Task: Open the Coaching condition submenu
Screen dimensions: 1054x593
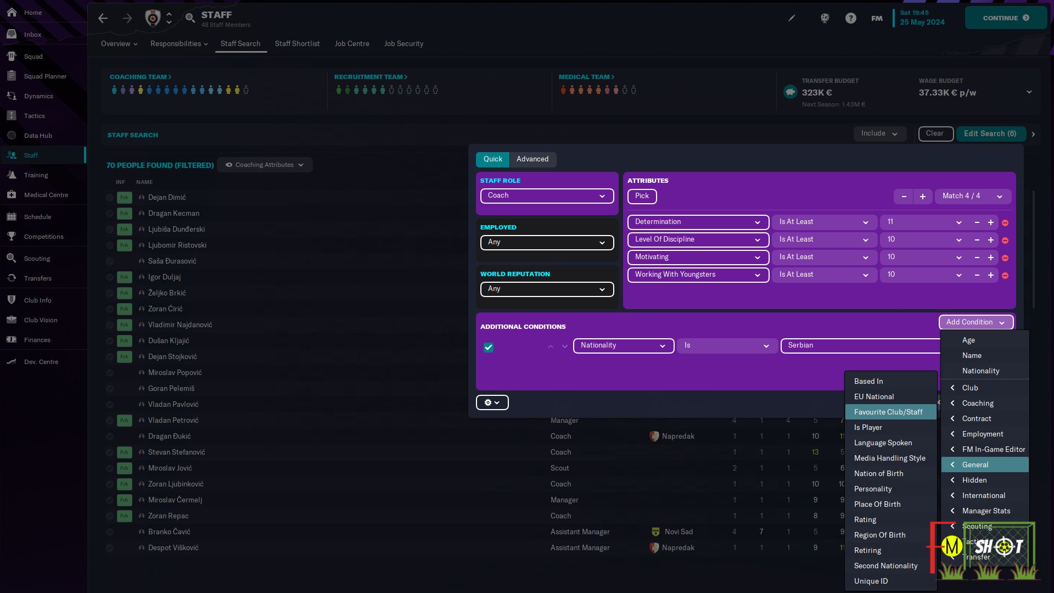Action: (x=985, y=403)
